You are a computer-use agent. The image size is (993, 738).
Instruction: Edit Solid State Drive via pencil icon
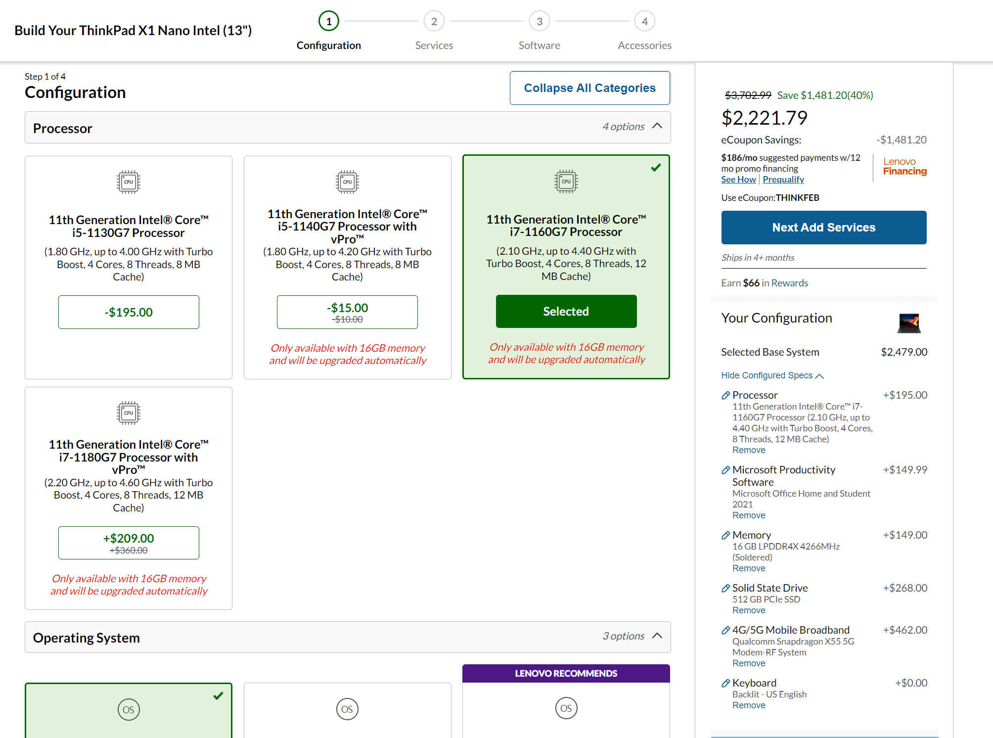click(x=725, y=588)
